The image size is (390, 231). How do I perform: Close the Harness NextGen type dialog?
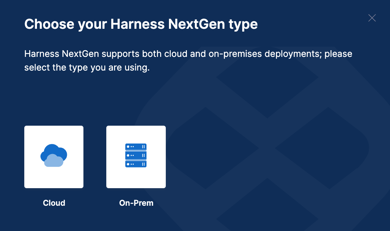tap(372, 18)
